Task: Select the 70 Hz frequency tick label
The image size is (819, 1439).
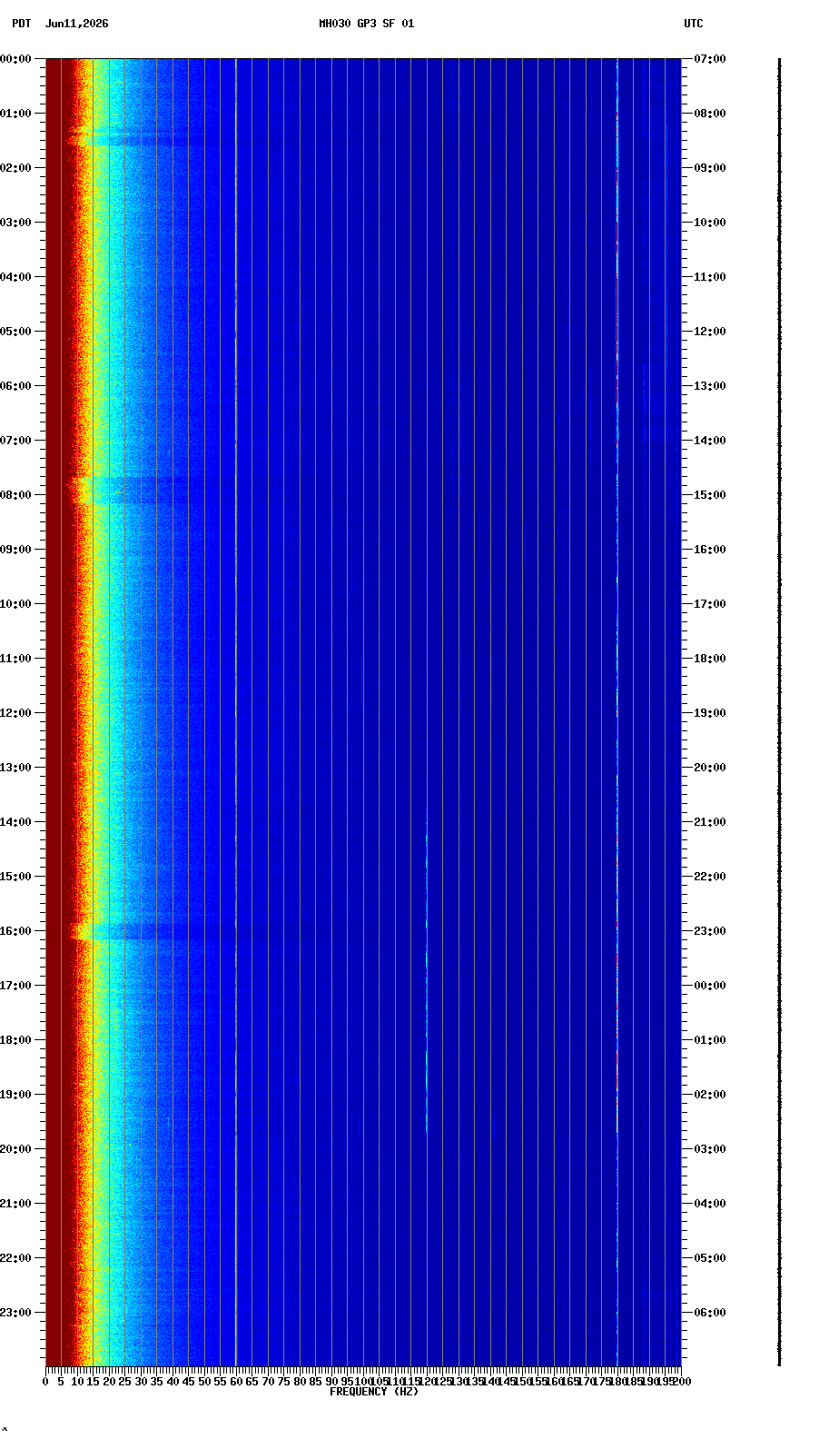Action: [x=268, y=1382]
